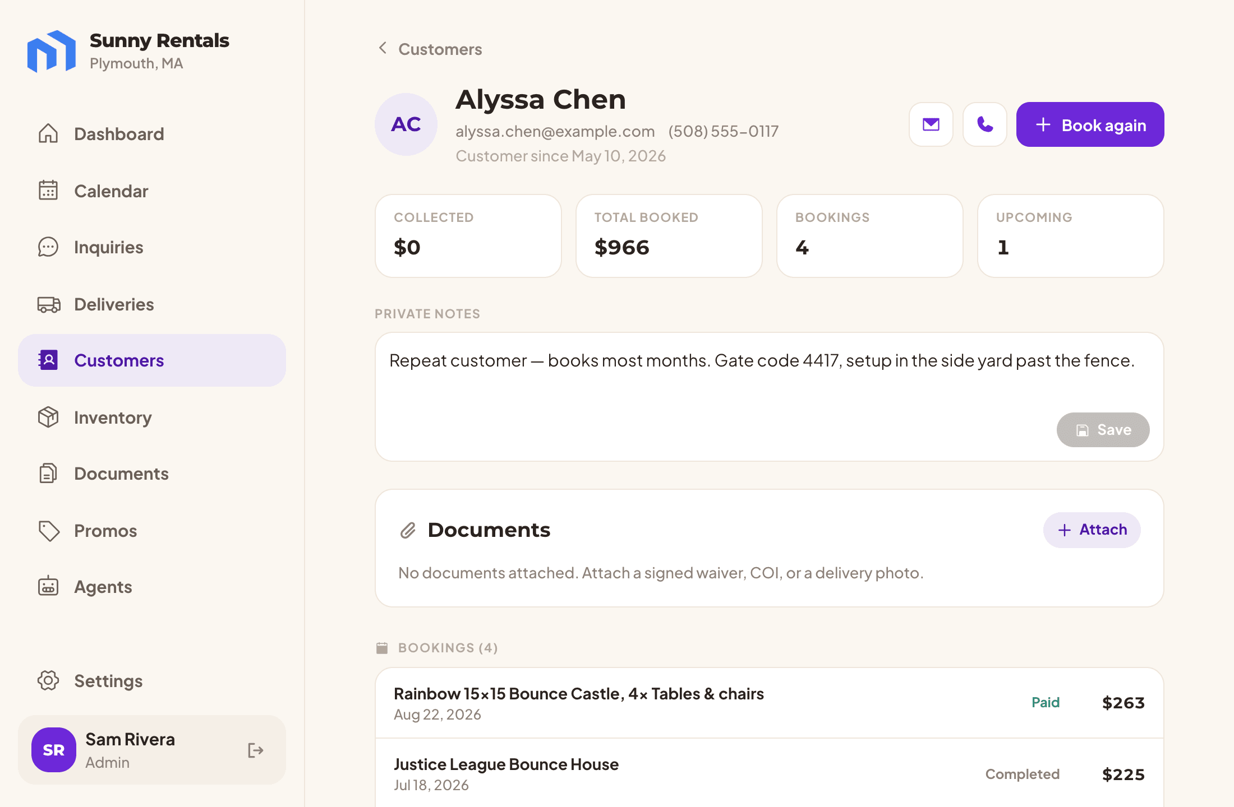Click the Upcoming 1 stat card
Viewport: 1234px width, 807px height.
(x=1071, y=236)
